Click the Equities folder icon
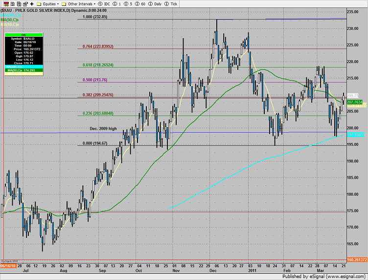Screen dimensions: 368x280 coord(39,4)
